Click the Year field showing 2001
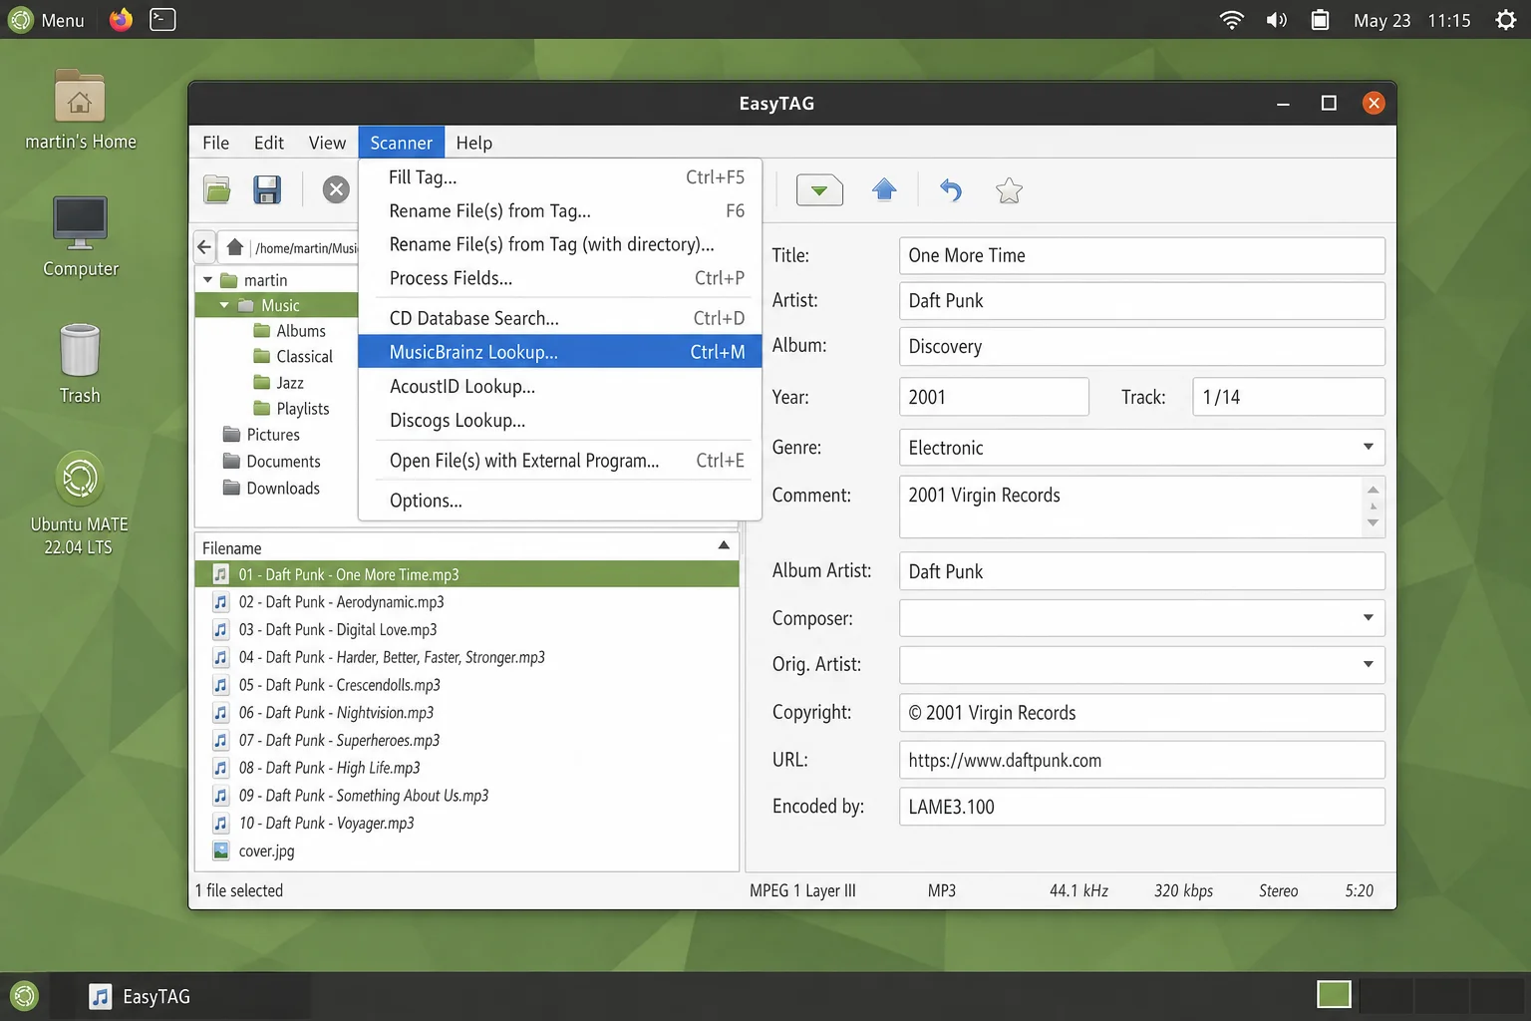The image size is (1531, 1021). point(994,397)
